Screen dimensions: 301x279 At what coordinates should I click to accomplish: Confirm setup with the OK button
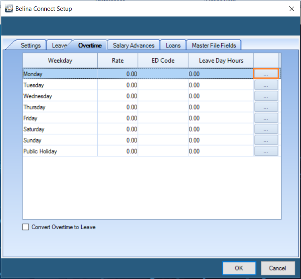point(239,268)
